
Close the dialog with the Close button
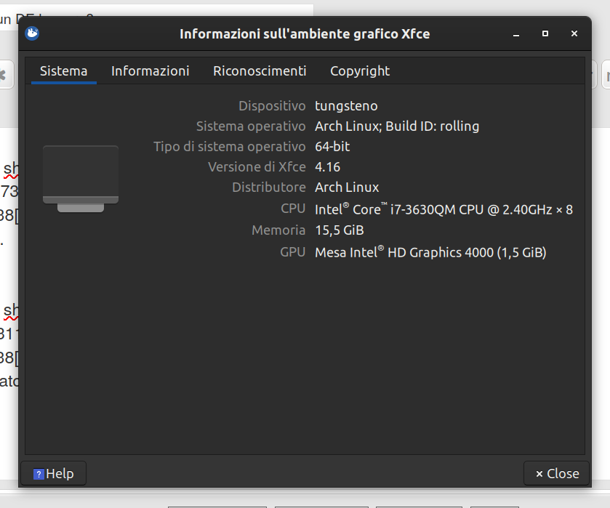click(x=557, y=473)
